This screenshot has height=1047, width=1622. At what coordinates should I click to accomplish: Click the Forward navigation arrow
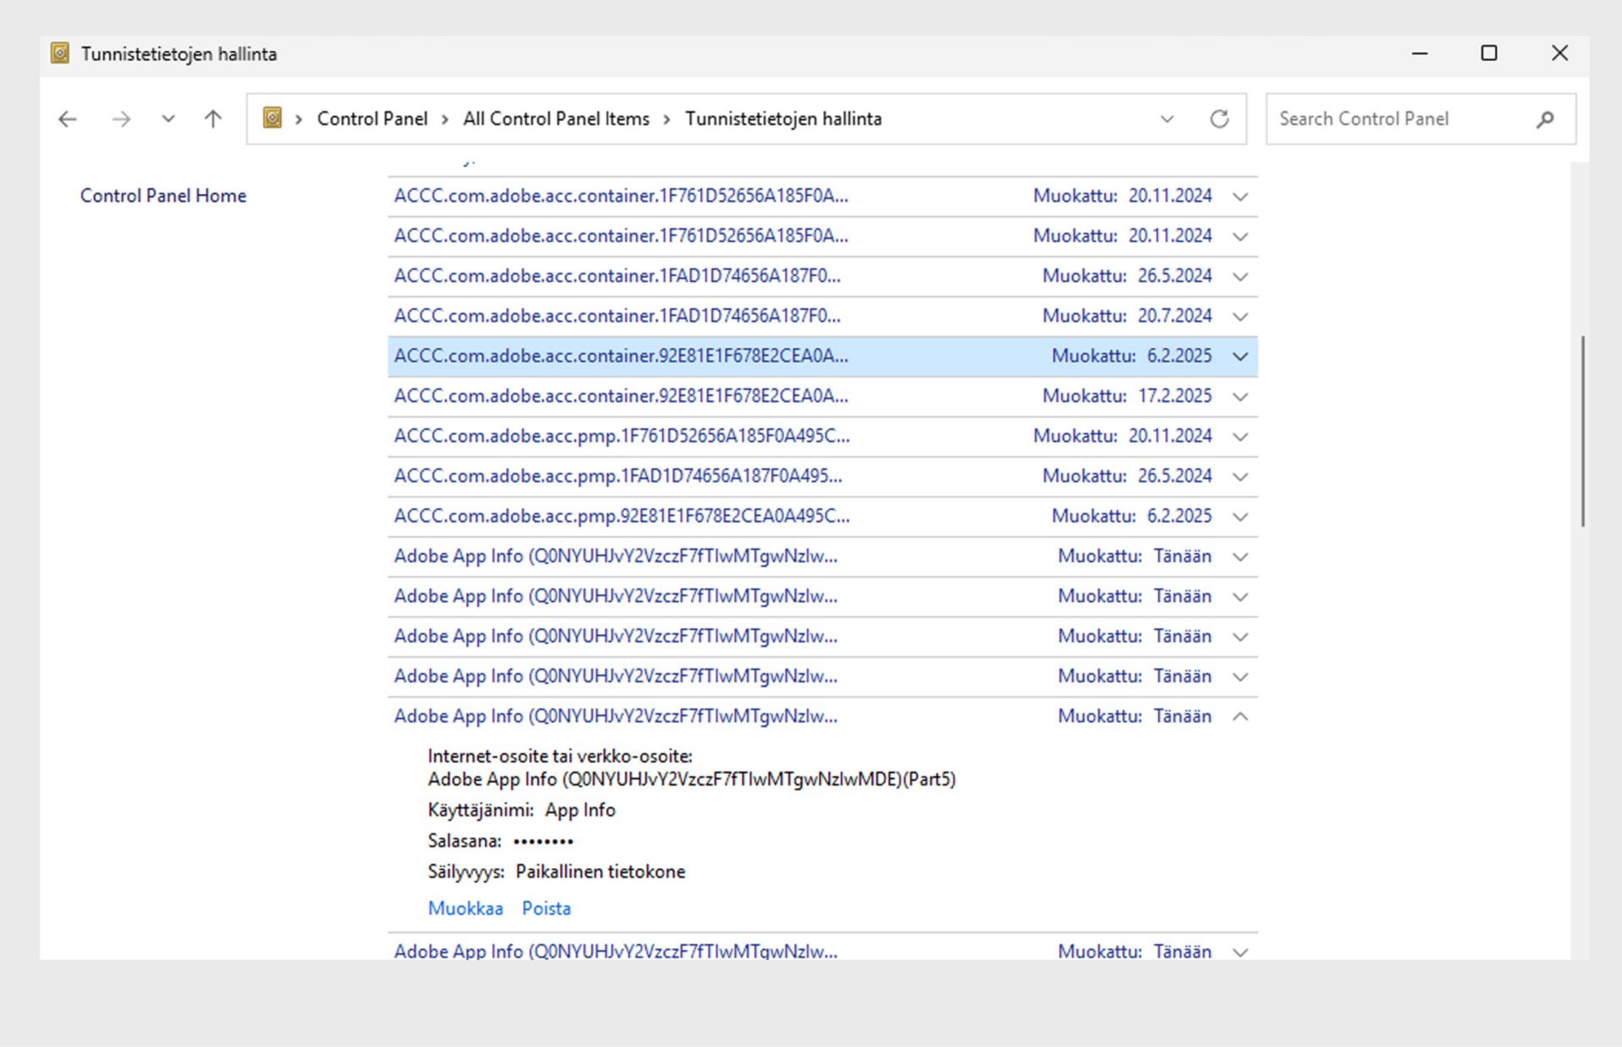[x=121, y=119]
